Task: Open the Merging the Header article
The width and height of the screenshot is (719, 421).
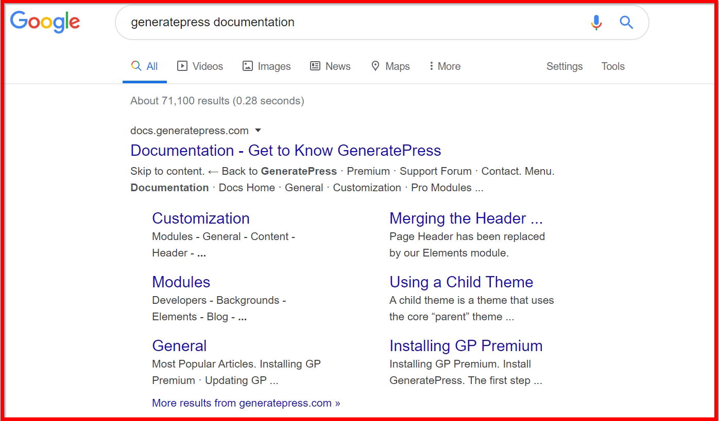Action: click(x=466, y=218)
